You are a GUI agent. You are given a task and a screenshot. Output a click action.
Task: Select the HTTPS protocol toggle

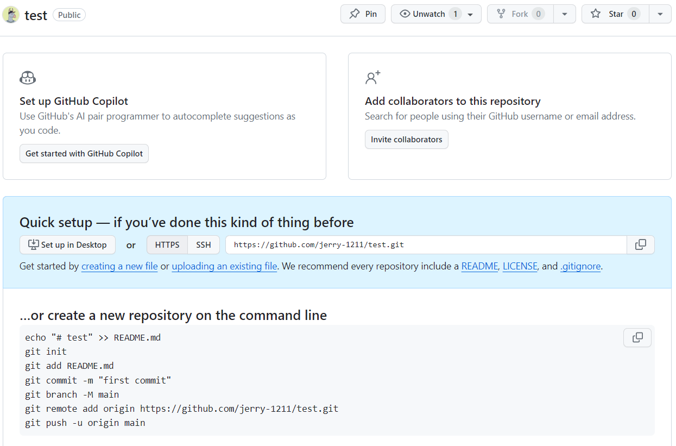click(167, 245)
